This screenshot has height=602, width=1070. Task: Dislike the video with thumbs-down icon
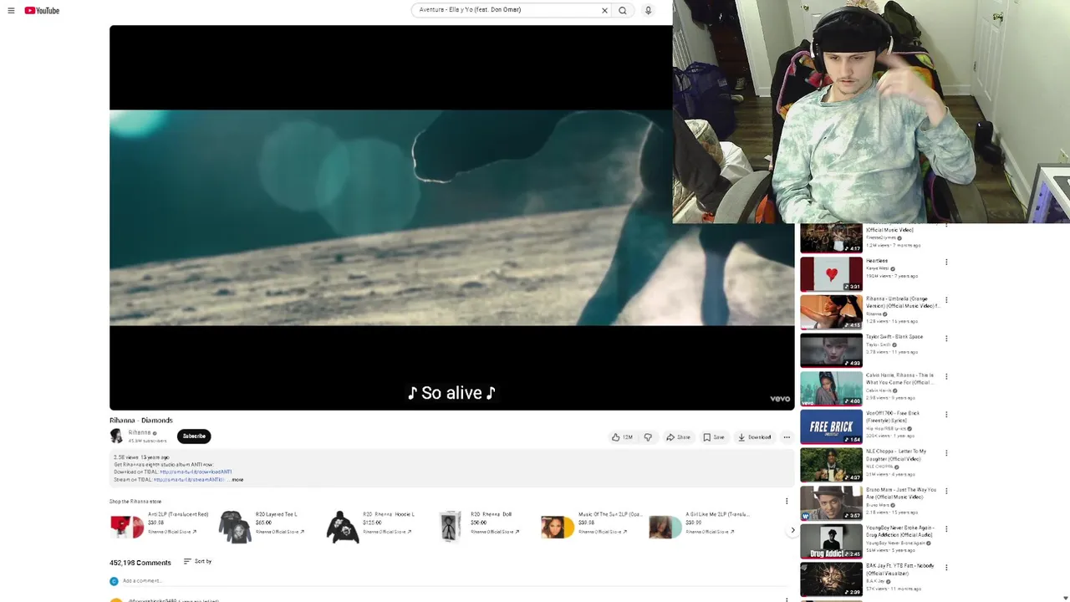click(x=648, y=437)
